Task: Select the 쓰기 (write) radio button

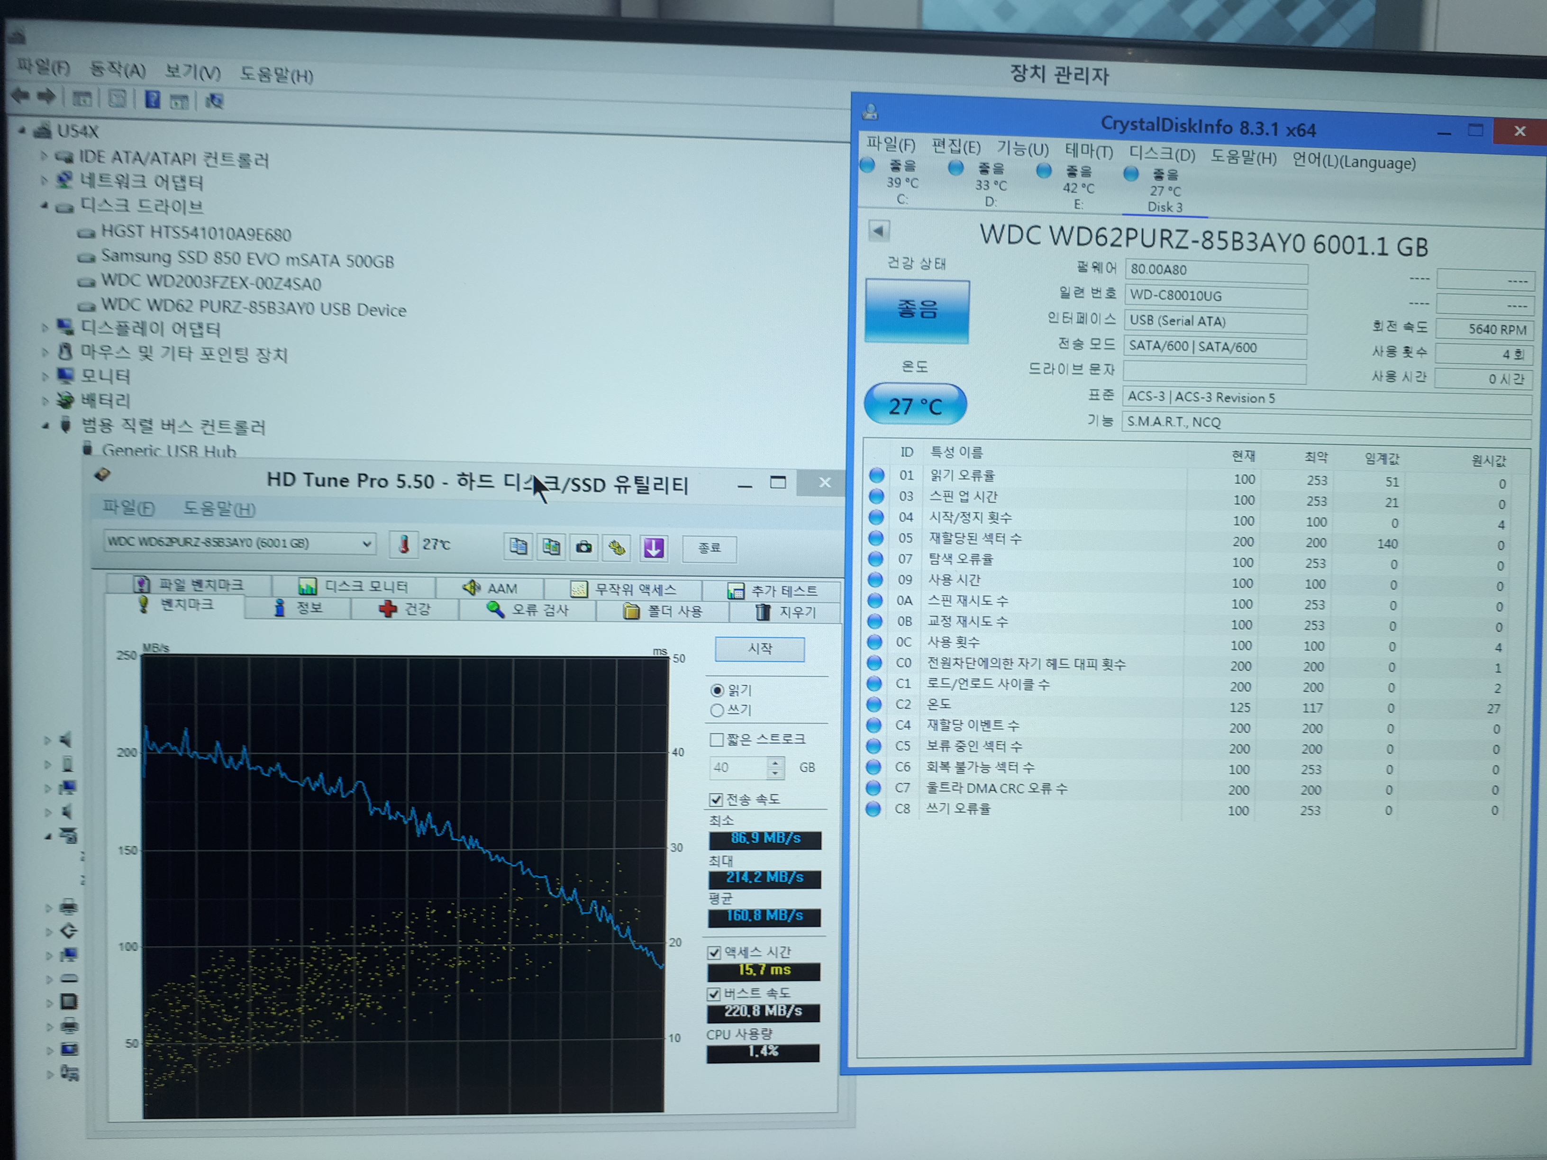Action: point(717,710)
